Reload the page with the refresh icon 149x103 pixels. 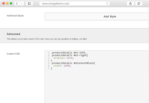[x=107, y=3]
